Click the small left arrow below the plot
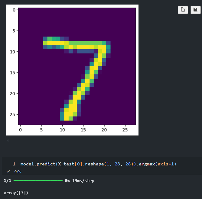This screenshot has height=199, width=202. pos(8,140)
